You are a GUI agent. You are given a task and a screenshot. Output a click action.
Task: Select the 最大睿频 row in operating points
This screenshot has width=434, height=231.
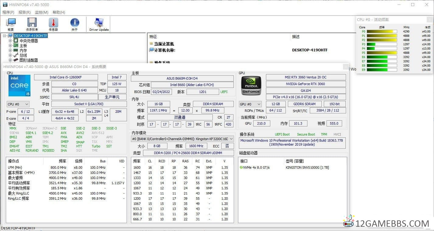pyautogui.click(x=66, y=178)
